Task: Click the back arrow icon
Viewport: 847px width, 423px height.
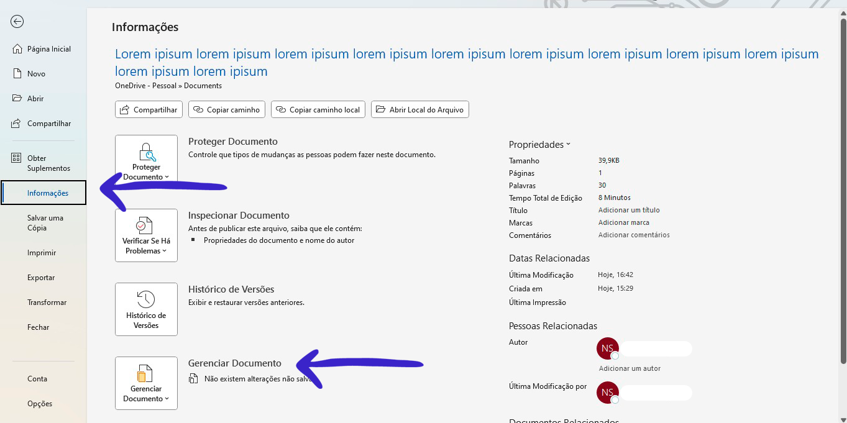Action: point(17,22)
